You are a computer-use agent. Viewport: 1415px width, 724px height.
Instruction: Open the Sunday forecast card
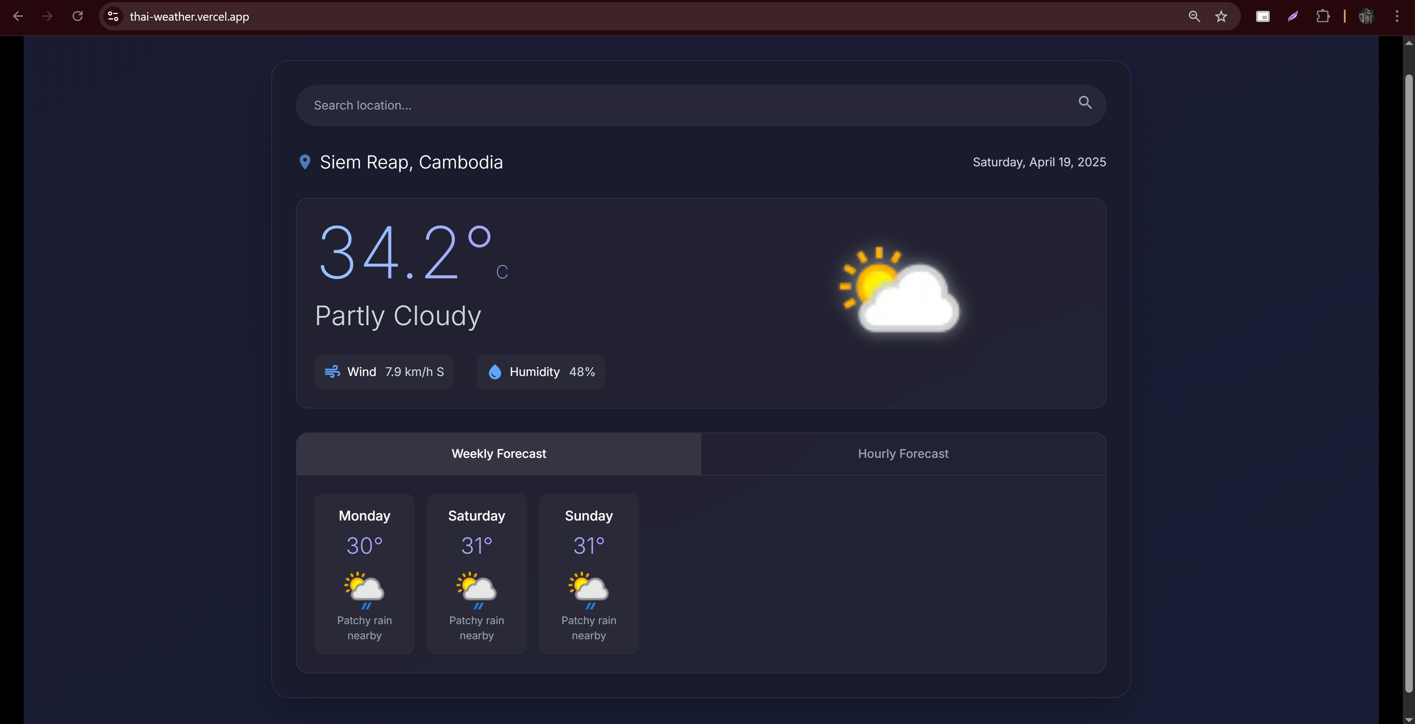[x=588, y=574]
